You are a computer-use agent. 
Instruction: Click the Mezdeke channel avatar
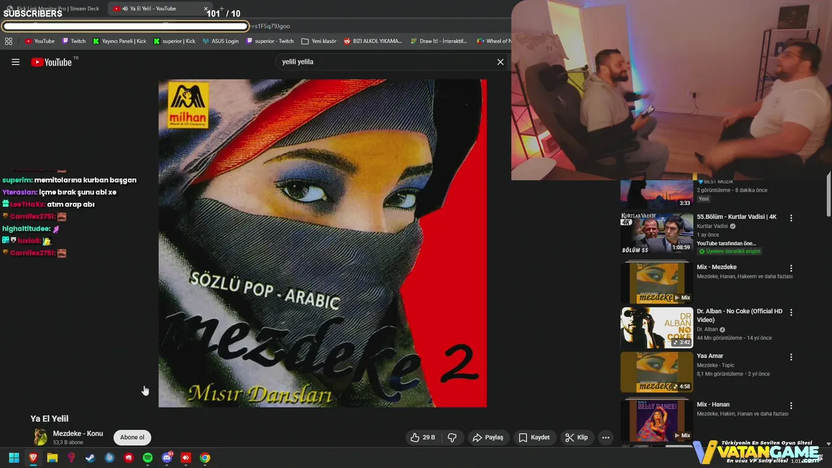tap(40, 437)
